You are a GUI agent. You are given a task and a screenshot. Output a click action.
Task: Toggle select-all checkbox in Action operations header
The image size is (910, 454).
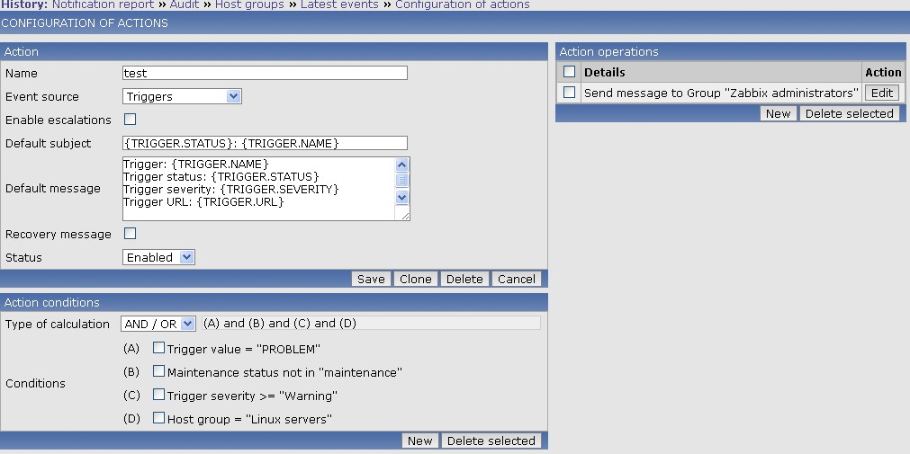(x=570, y=72)
